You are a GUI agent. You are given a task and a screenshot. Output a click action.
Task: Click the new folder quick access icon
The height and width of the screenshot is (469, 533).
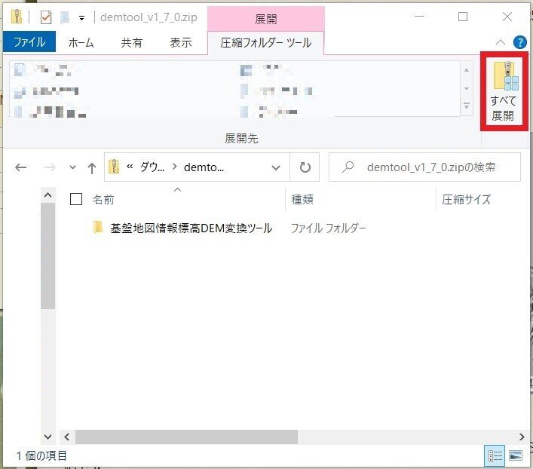pyautogui.click(x=65, y=17)
